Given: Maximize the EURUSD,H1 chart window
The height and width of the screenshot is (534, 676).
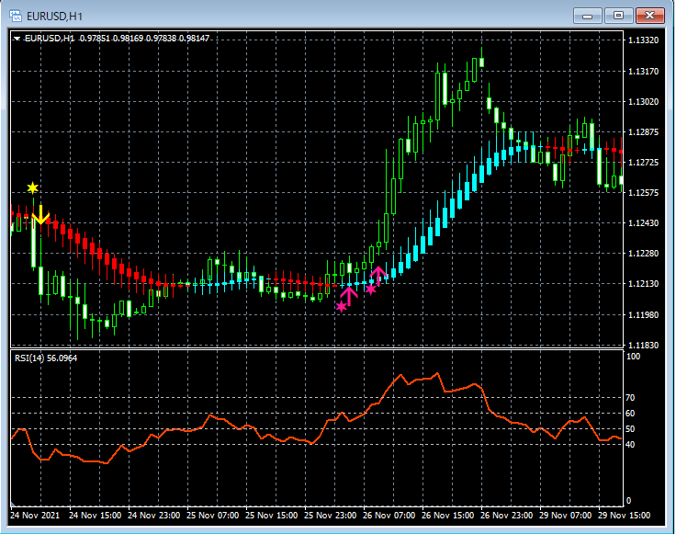Looking at the screenshot, I should pos(618,16).
